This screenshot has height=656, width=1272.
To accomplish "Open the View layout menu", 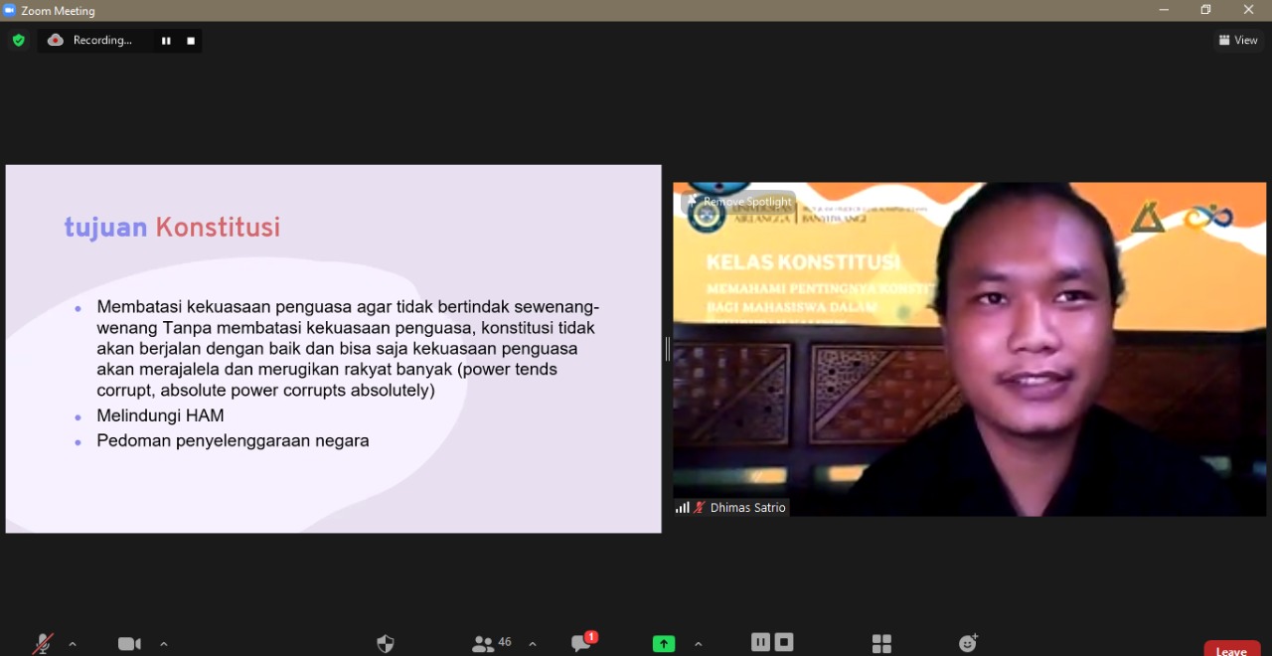I will 1238,40.
